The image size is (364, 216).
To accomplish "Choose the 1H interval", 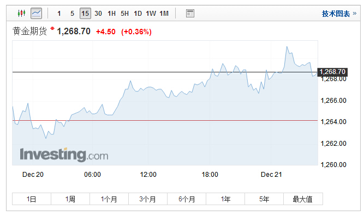I will (x=111, y=14).
